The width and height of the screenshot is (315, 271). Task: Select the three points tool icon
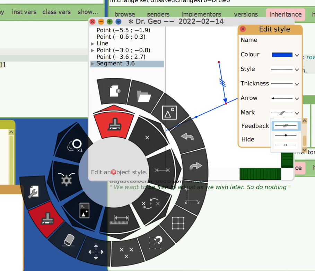tap(126, 253)
